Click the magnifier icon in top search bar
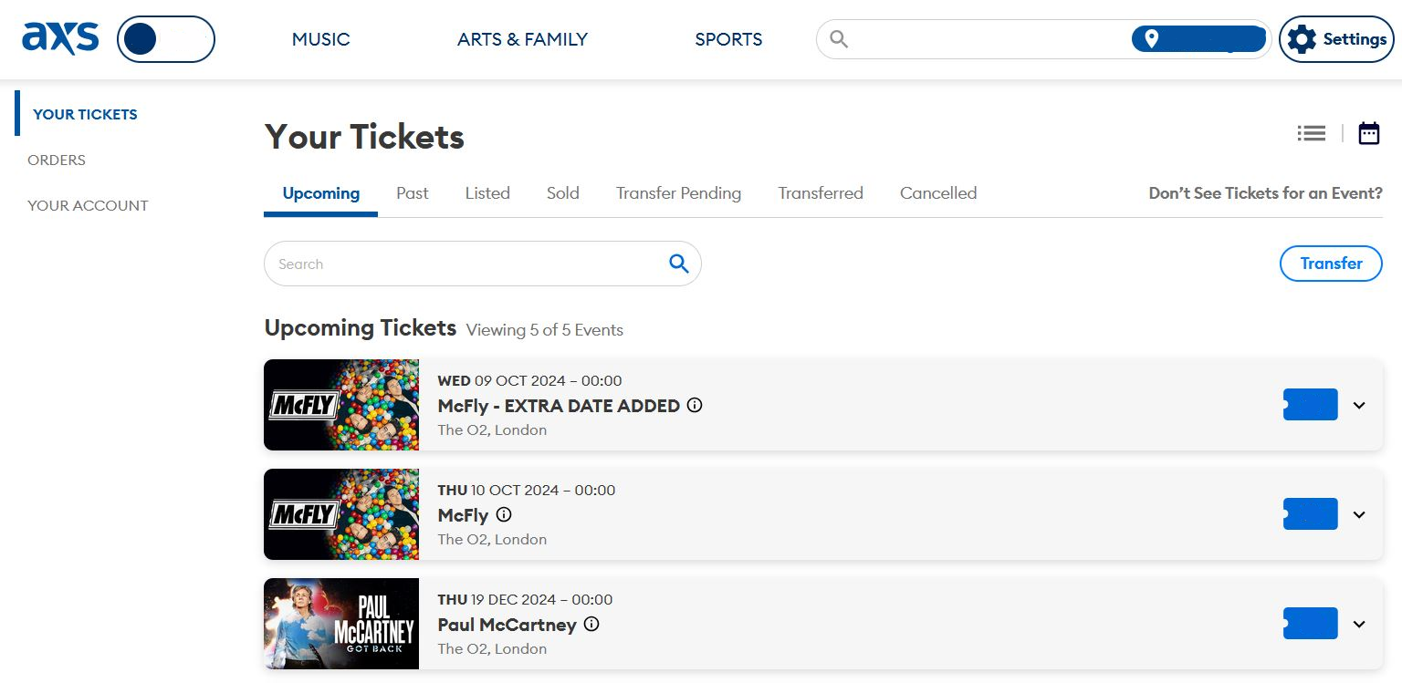The image size is (1402, 683). pos(839,39)
